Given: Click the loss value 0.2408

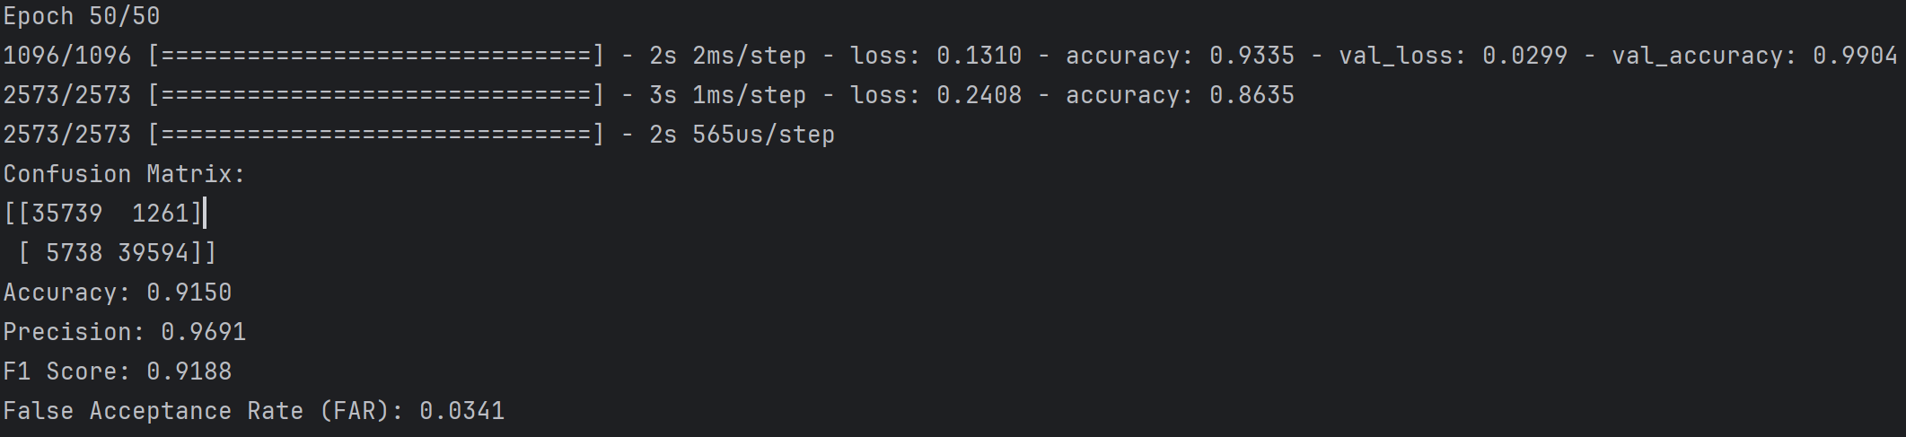Looking at the screenshot, I should tap(979, 95).
